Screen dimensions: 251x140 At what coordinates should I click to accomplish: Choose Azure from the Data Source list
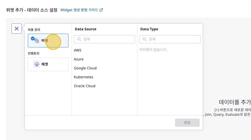(x=79, y=59)
